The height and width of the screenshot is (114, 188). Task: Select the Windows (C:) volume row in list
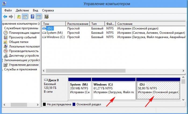[x=55, y=37]
